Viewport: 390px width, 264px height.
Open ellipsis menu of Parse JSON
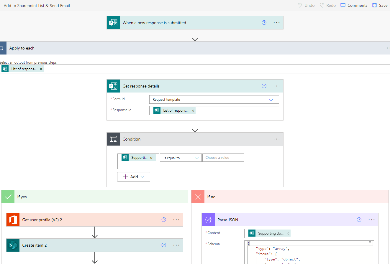coord(371,220)
